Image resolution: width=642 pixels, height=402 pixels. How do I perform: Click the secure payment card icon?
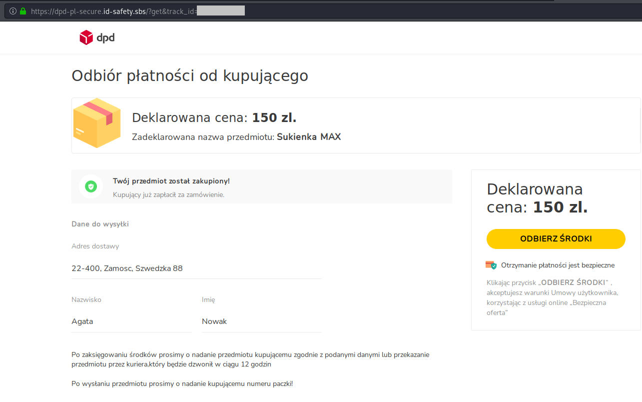[491, 265]
